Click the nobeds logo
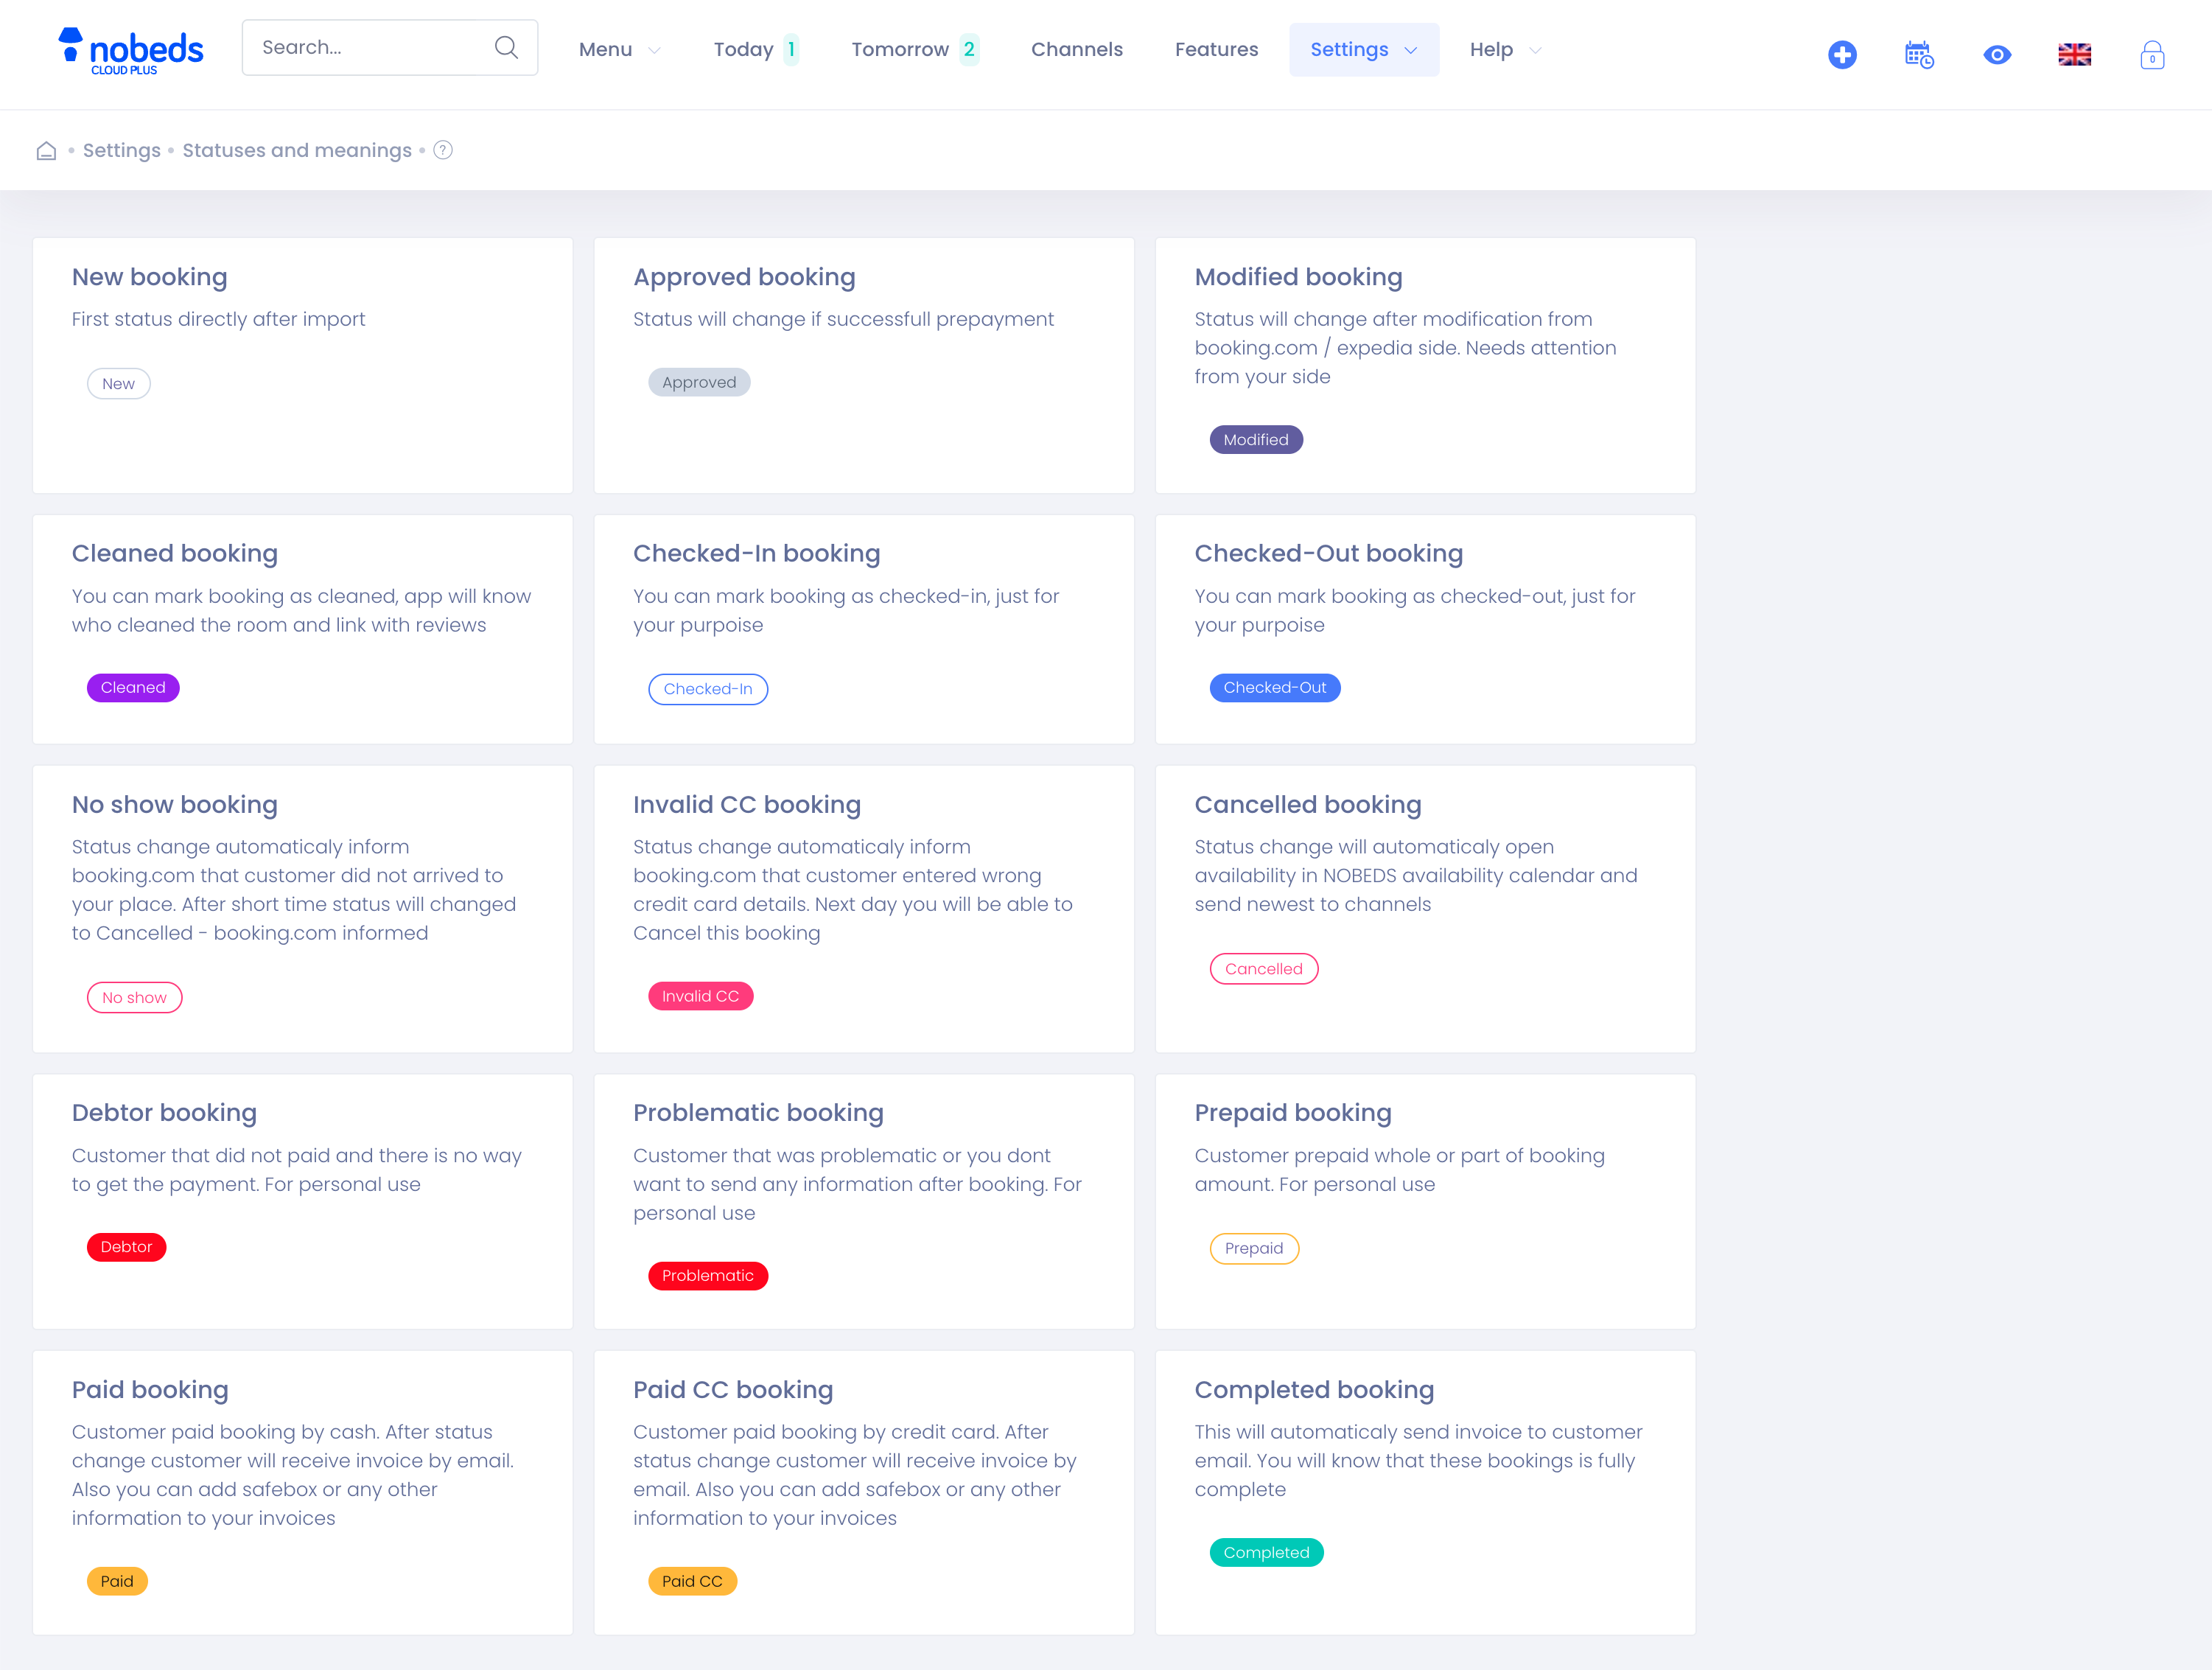The image size is (2212, 1670). (131, 50)
